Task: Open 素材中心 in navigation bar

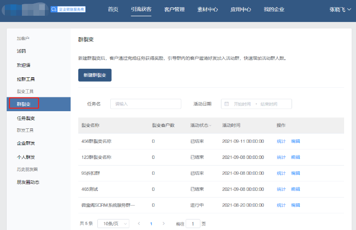Action: (x=208, y=10)
